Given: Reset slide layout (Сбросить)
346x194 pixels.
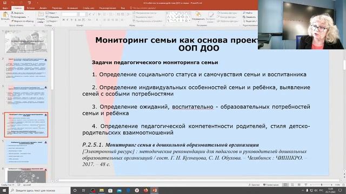Looking at the screenshot, I should (x=52, y=17).
